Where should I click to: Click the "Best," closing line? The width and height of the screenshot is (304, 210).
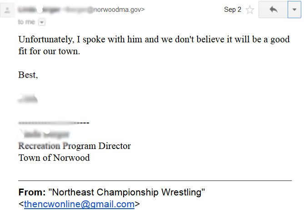click(28, 75)
